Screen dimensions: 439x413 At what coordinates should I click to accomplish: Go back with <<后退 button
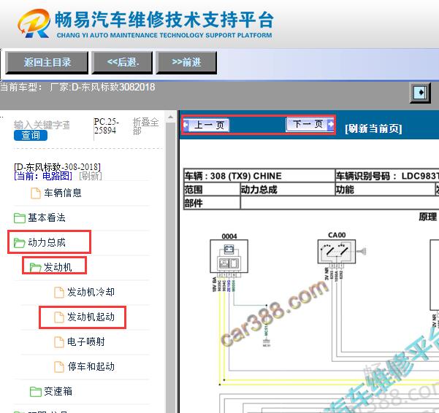coord(122,62)
